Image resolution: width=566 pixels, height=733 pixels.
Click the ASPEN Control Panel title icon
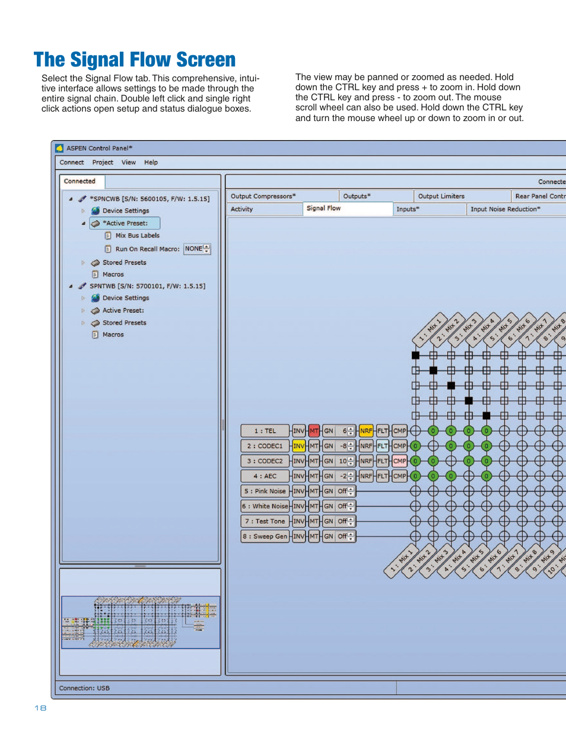tap(59, 148)
